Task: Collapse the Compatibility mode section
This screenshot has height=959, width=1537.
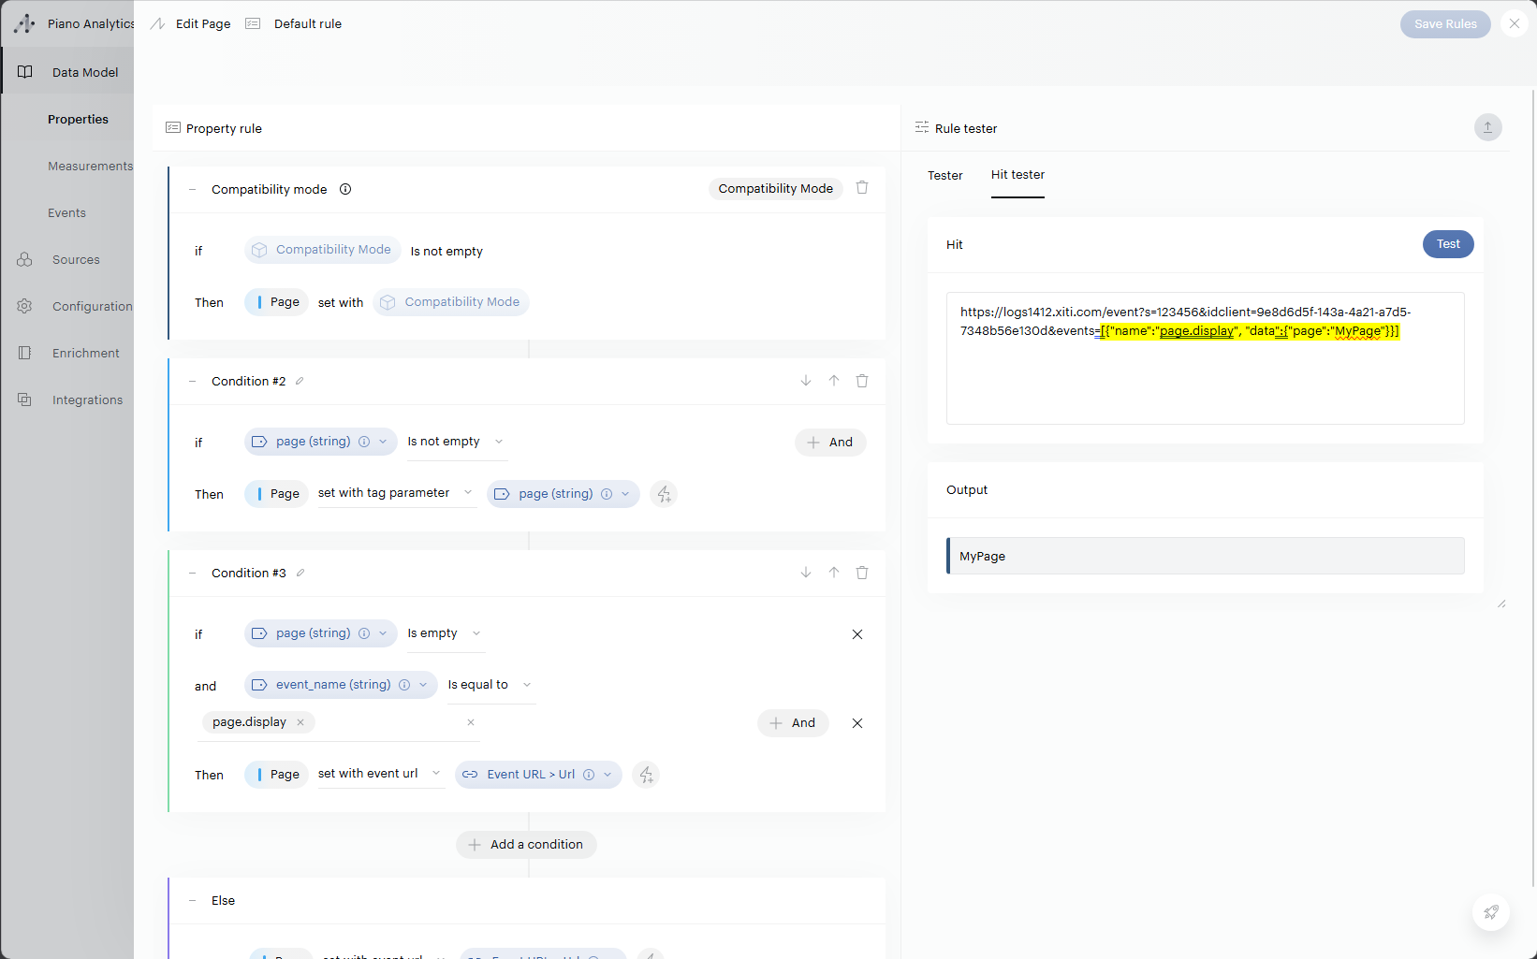Action: 193,189
